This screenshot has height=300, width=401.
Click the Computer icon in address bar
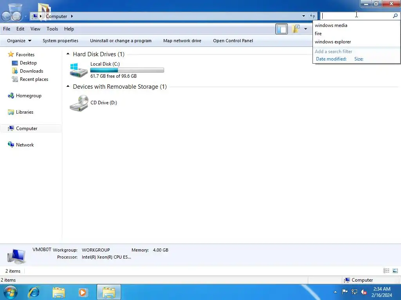click(x=35, y=16)
